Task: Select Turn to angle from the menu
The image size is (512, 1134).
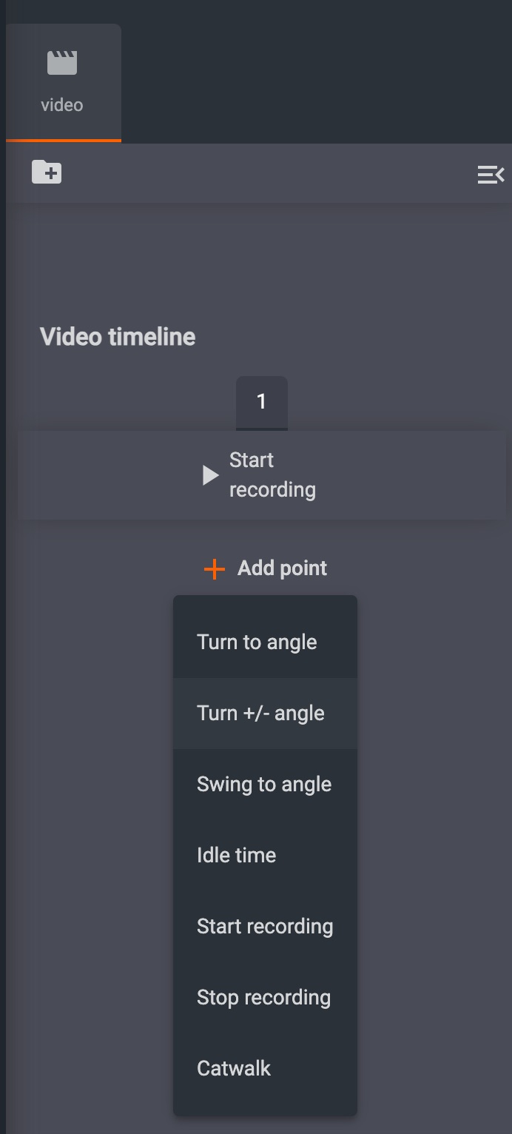Action: pos(257,642)
